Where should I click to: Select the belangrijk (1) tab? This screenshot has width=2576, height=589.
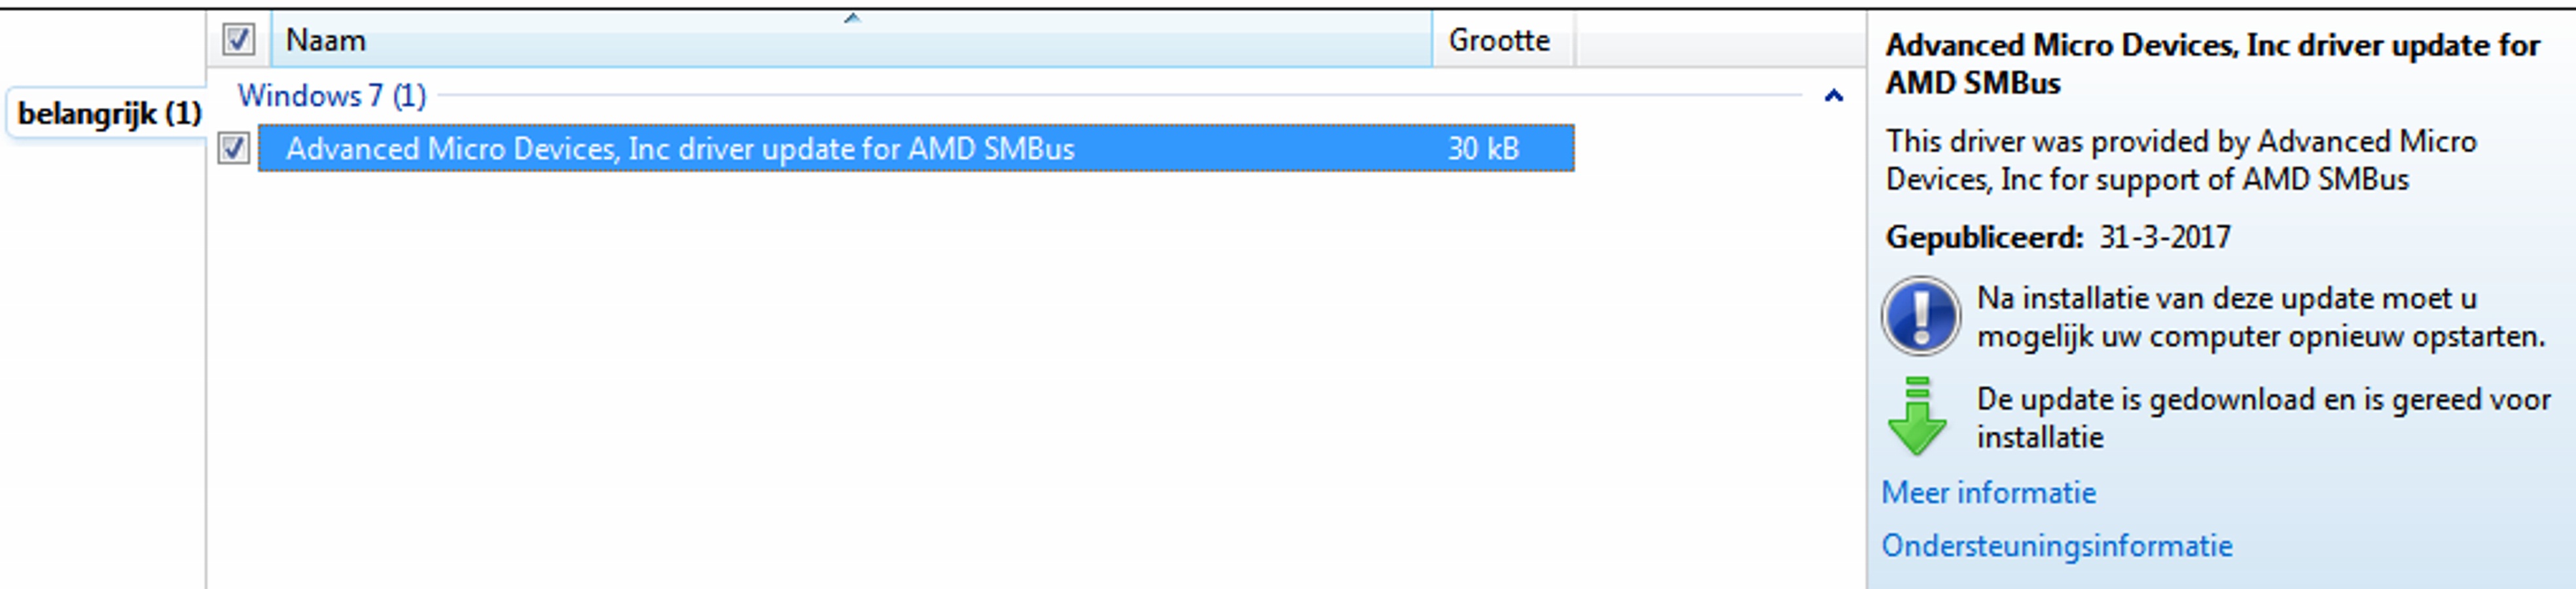tap(110, 114)
